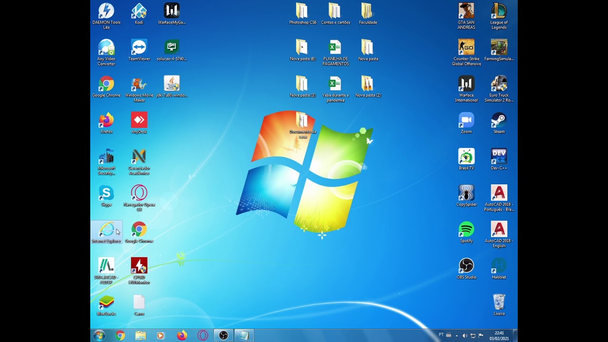Screen dimensions: 608x342
Task: Launch TeamViewer desktop shortcut
Action: click(139, 50)
